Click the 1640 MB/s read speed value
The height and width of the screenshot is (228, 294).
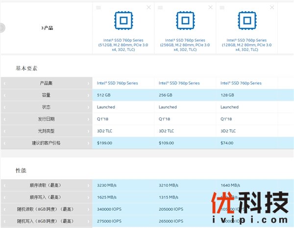click(x=230, y=185)
